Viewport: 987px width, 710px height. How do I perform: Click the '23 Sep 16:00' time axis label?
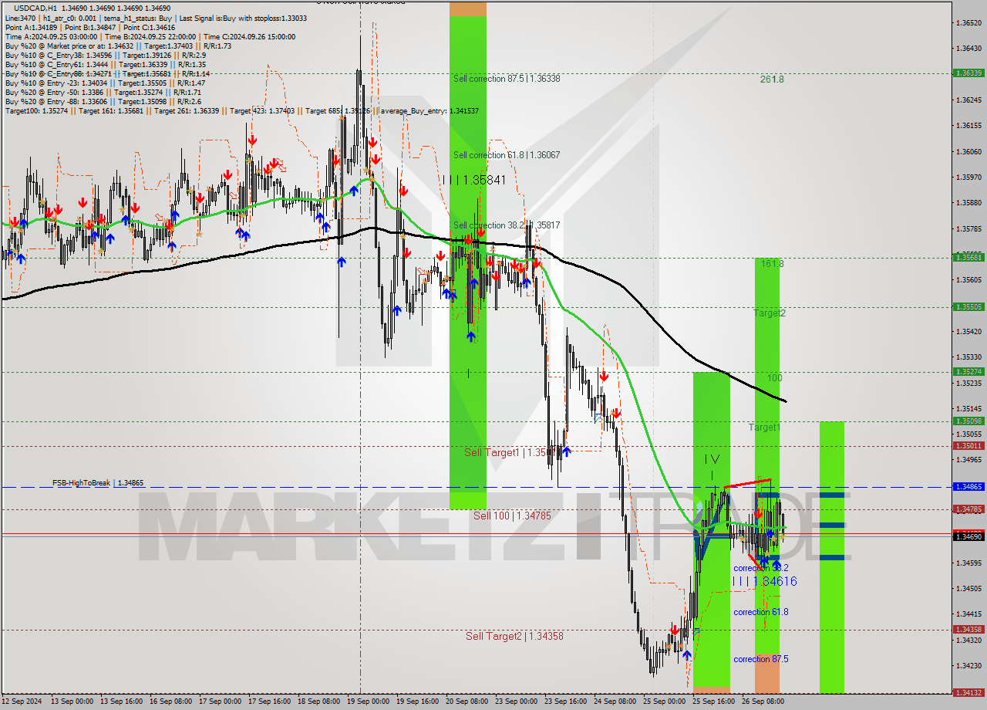pyautogui.click(x=565, y=702)
